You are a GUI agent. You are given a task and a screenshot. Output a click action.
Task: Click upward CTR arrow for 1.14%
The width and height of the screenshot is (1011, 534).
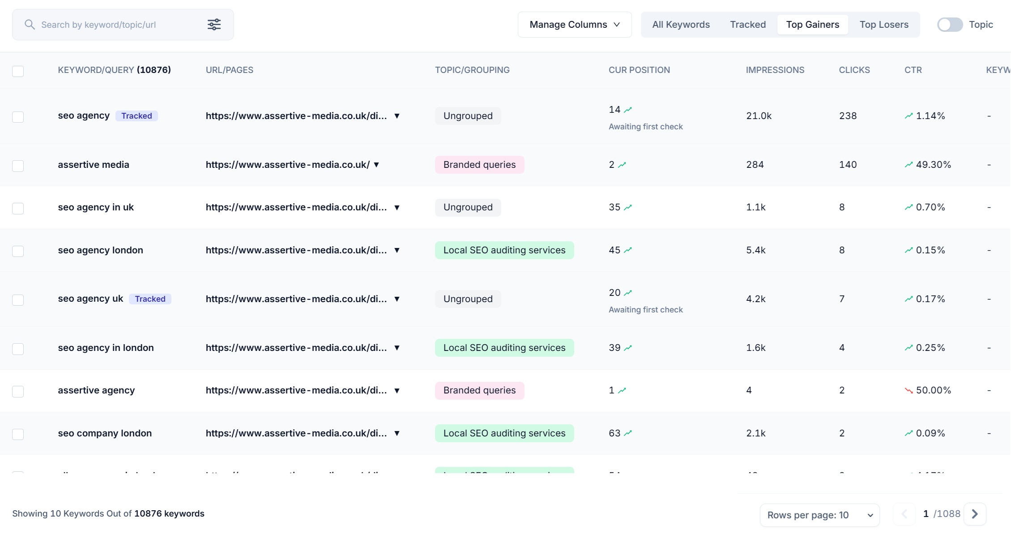pyautogui.click(x=909, y=116)
